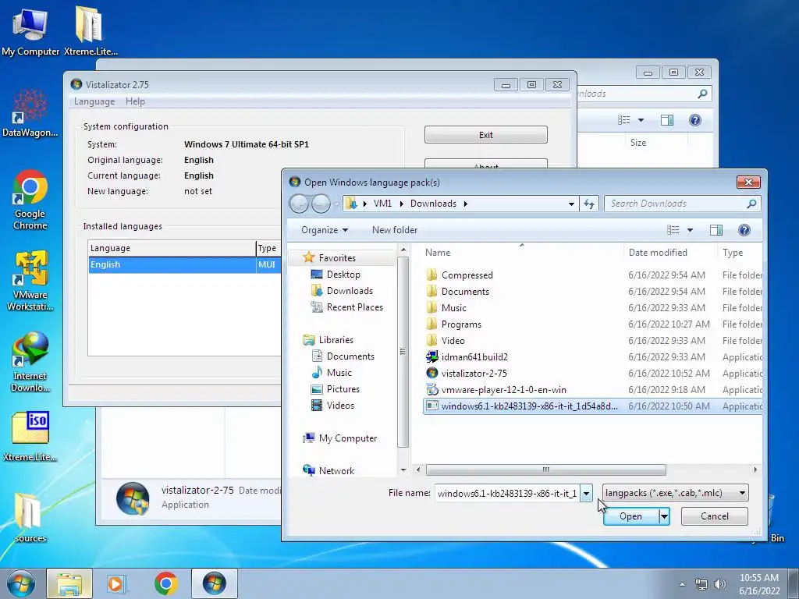
Task: Click the Cancel button
Action: tap(715, 516)
